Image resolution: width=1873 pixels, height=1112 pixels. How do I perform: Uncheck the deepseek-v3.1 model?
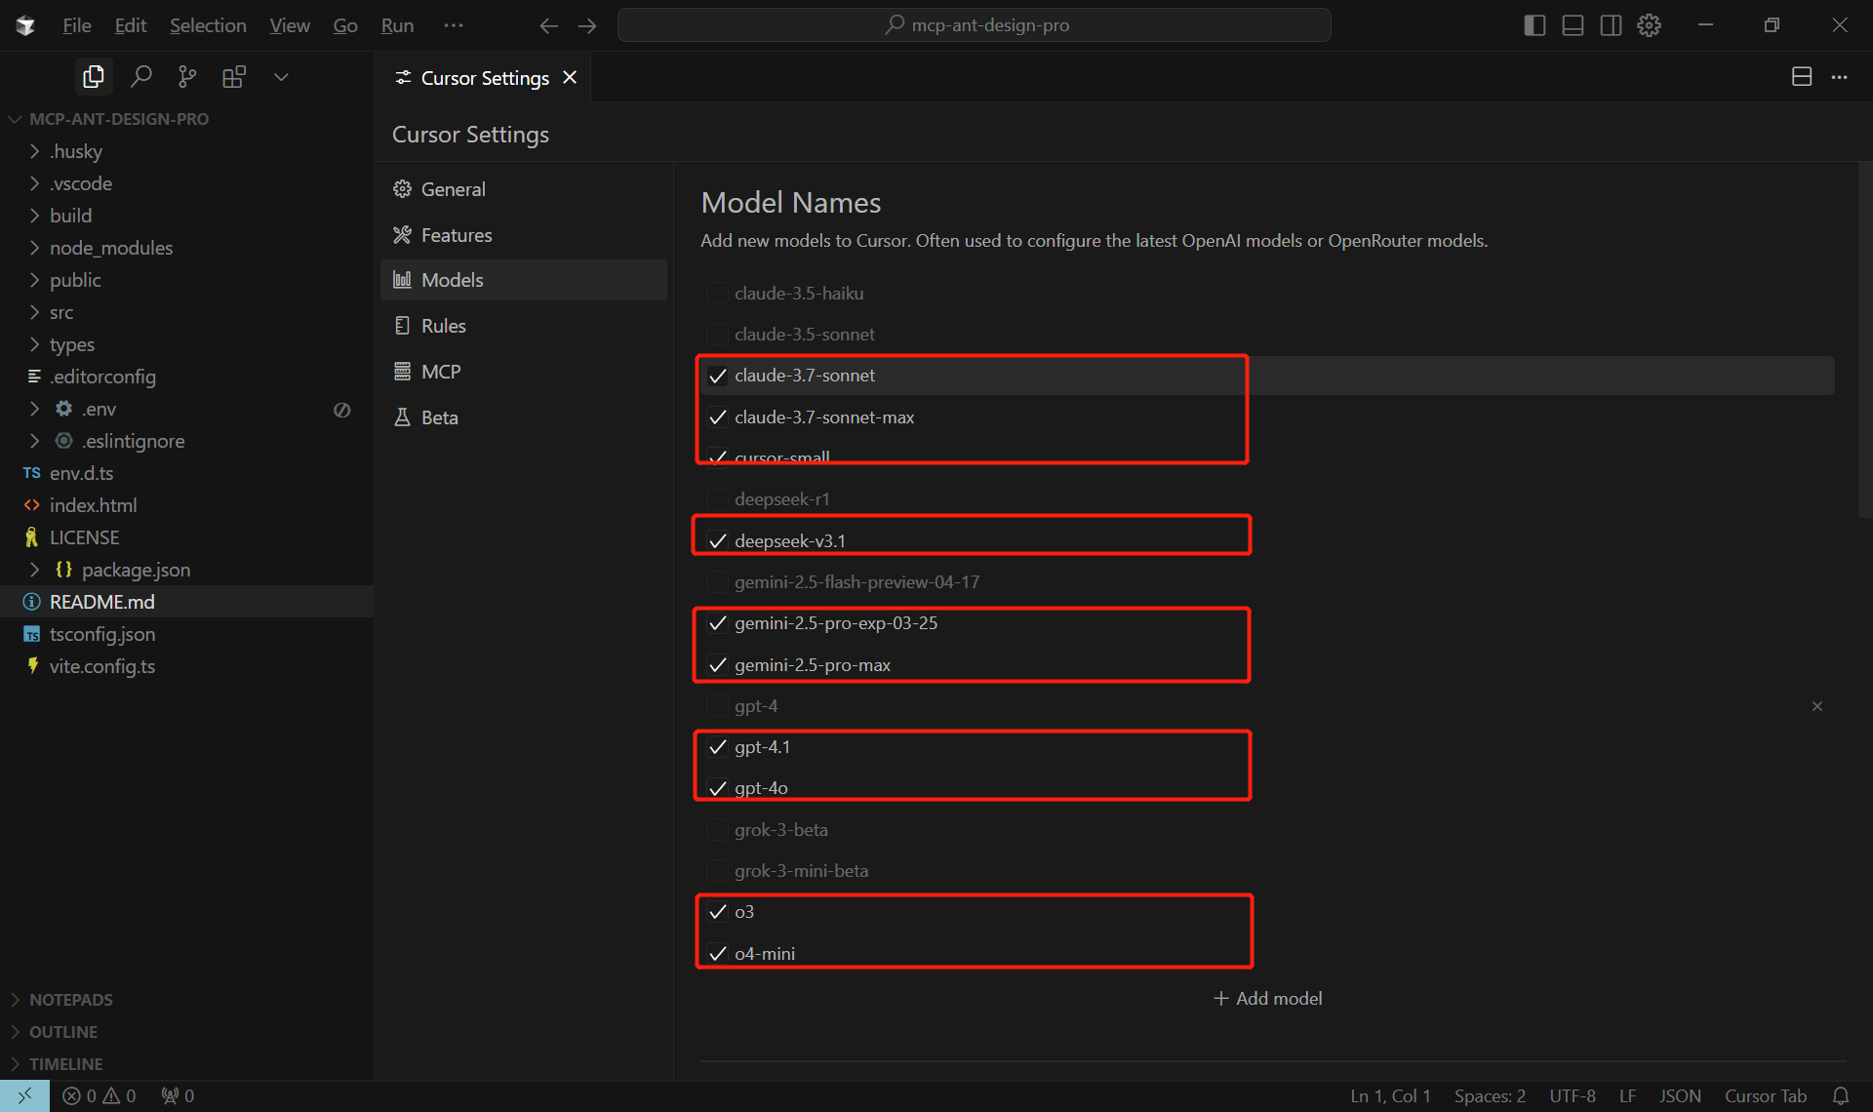717,540
